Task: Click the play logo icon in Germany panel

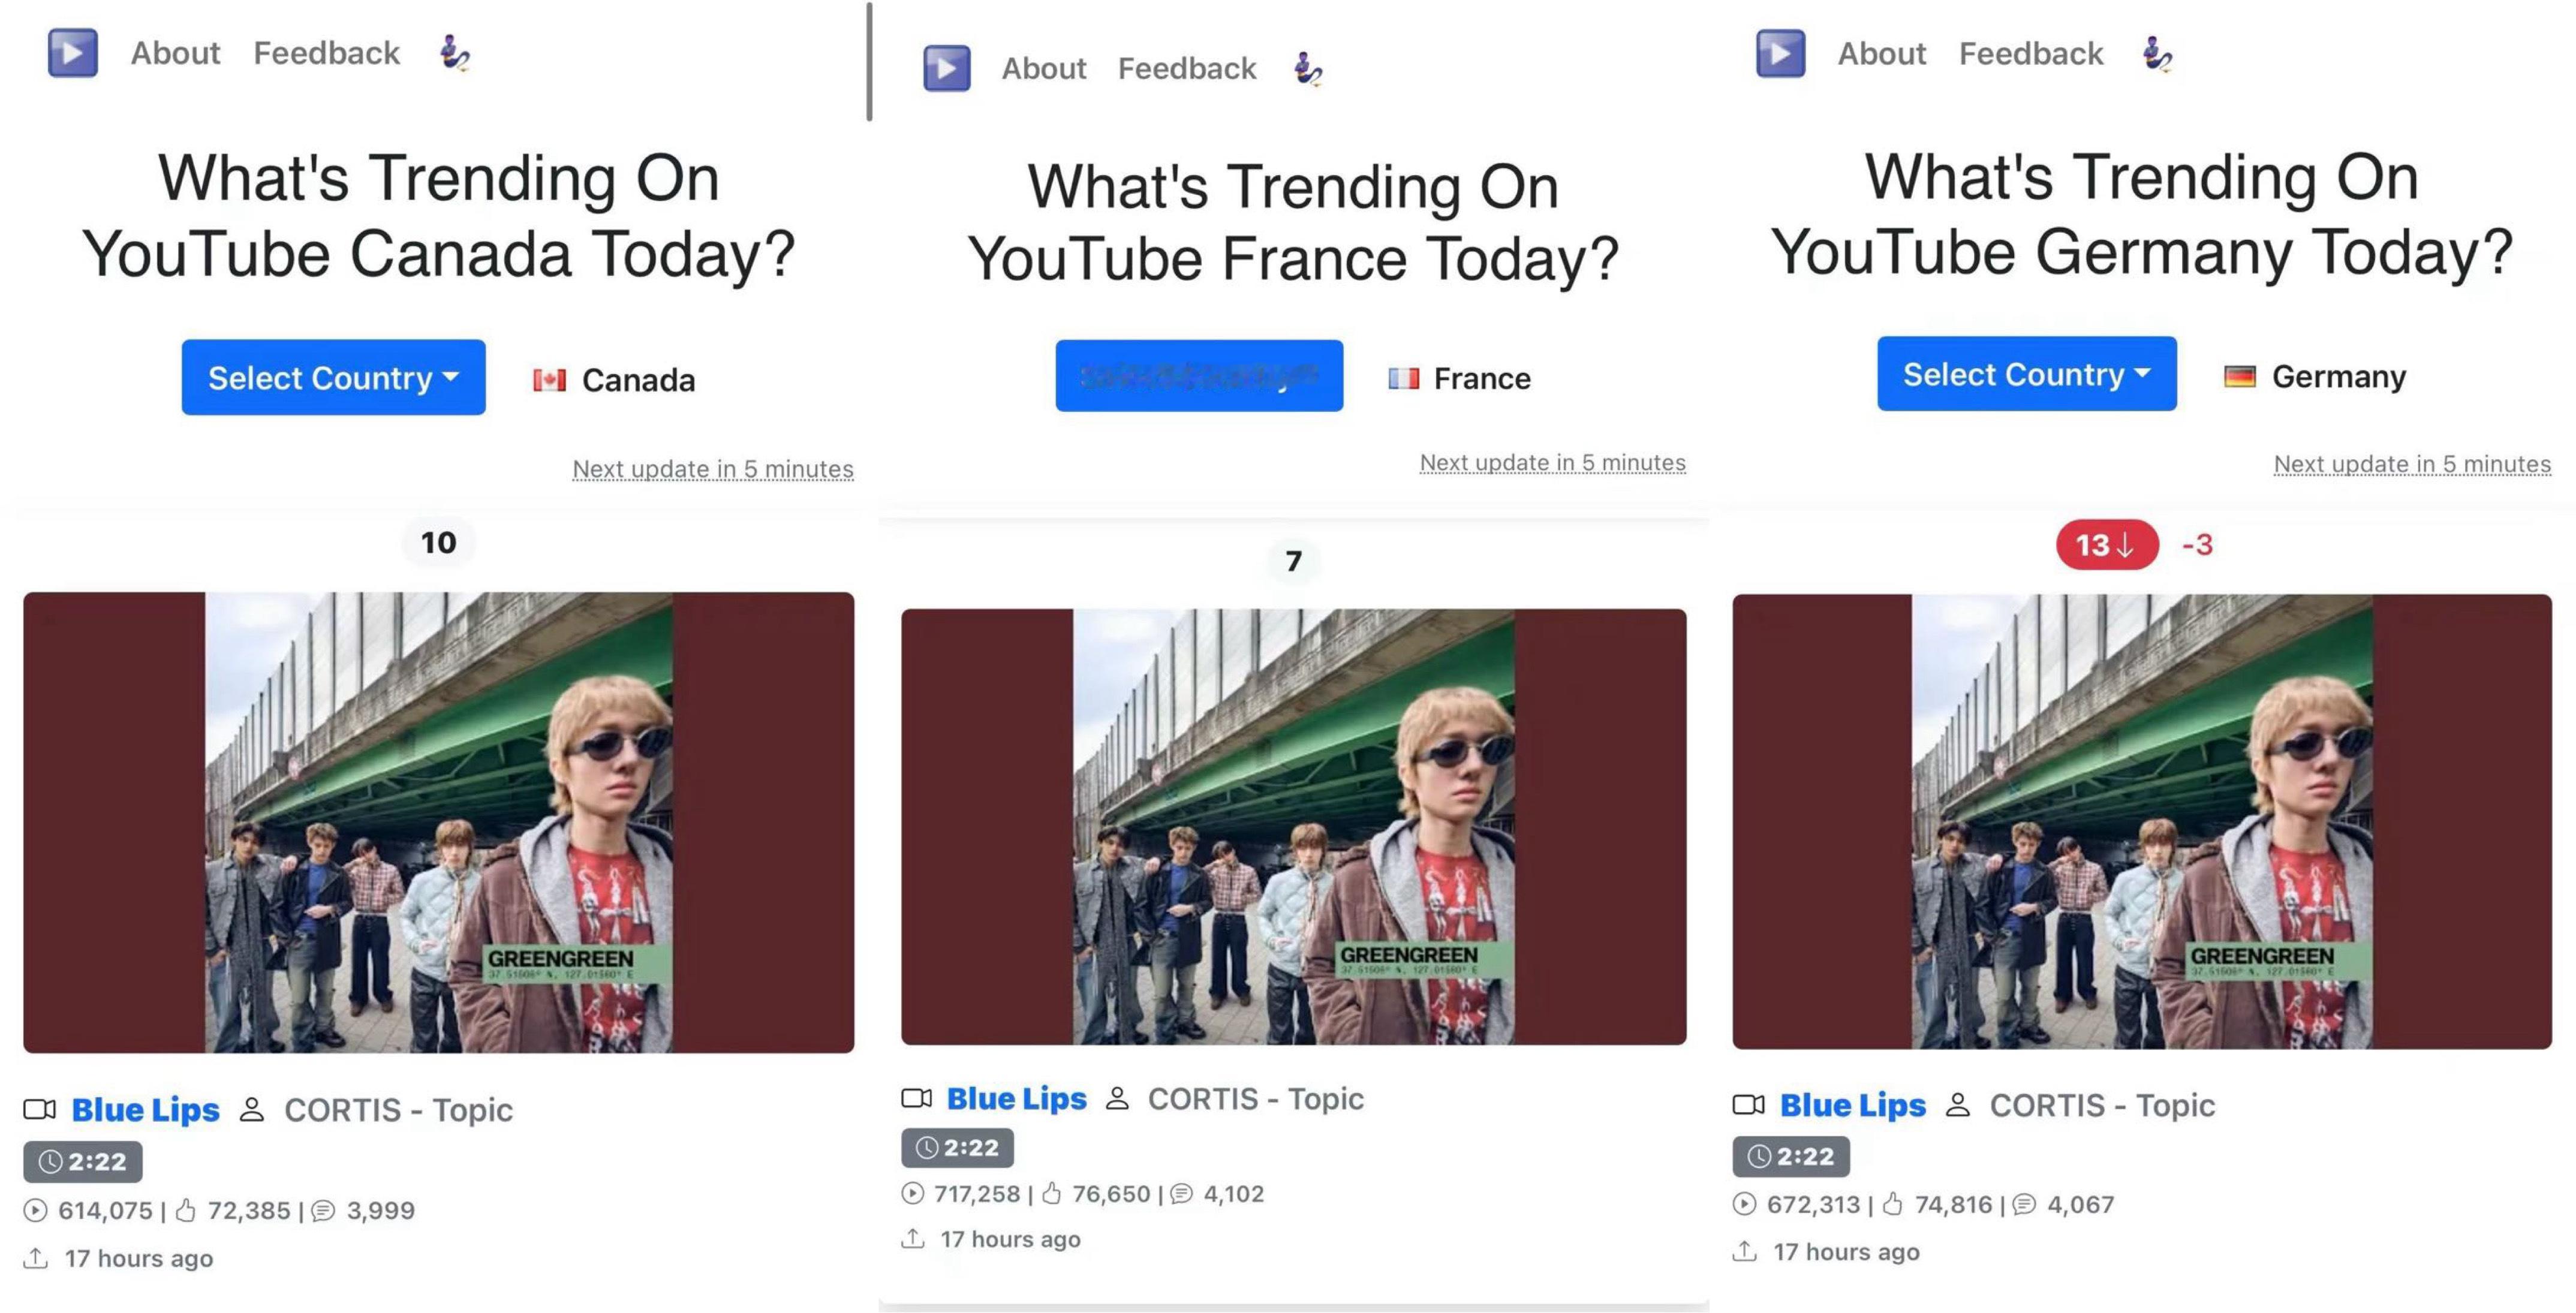Action: click(x=1781, y=53)
